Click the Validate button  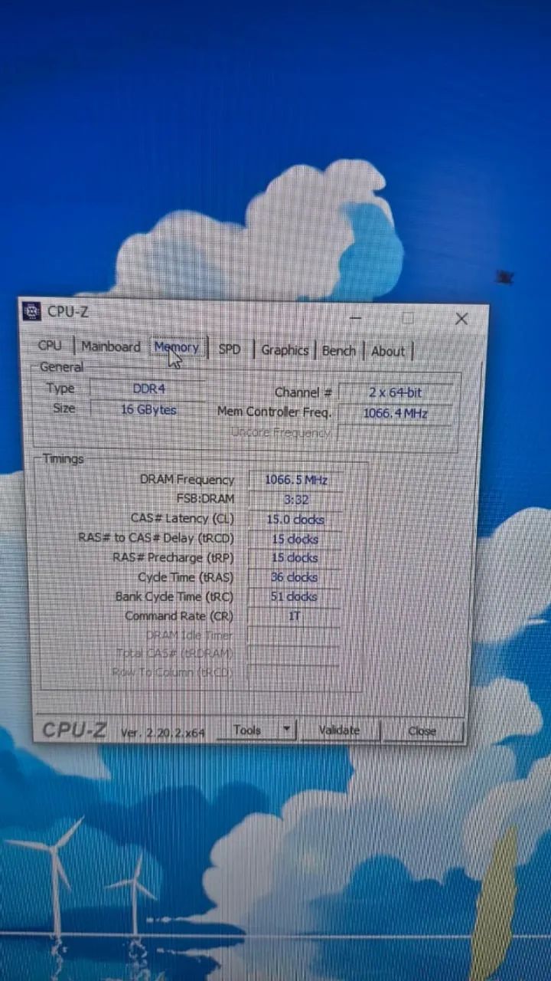point(339,730)
